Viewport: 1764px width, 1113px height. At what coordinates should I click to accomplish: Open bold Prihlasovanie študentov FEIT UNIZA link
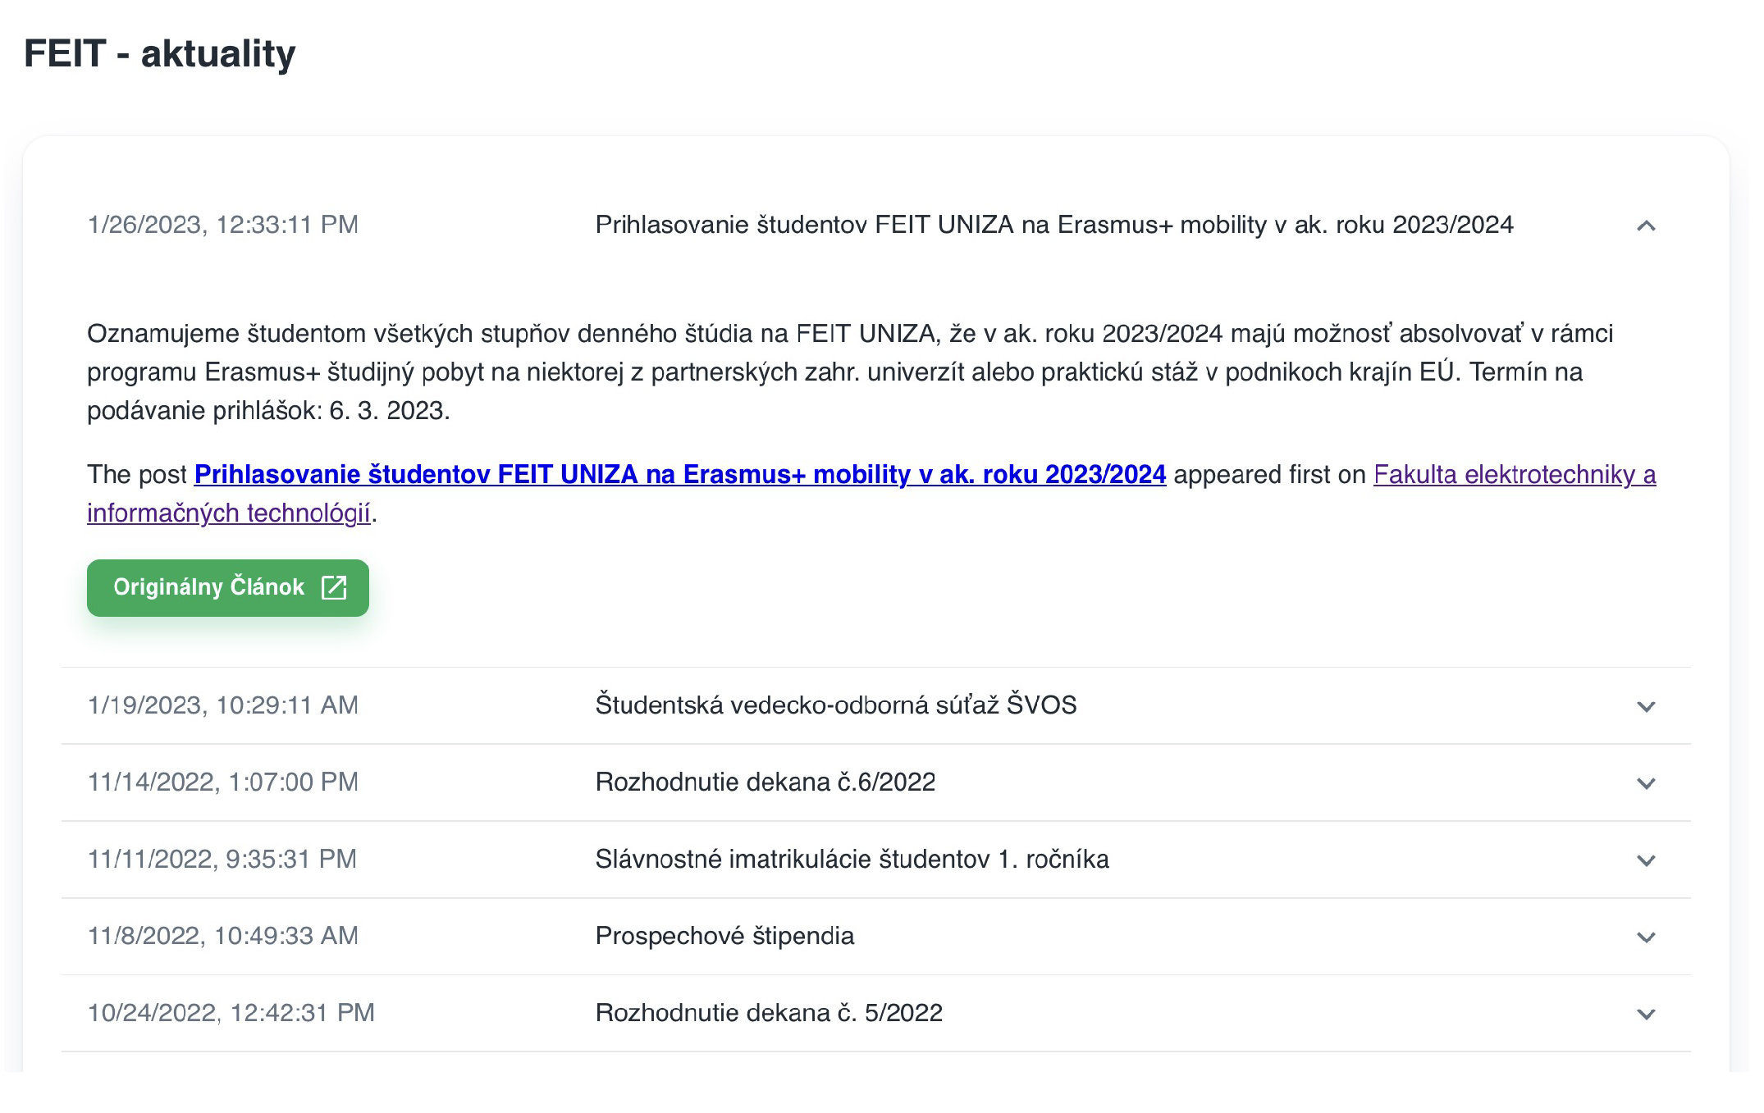click(679, 474)
